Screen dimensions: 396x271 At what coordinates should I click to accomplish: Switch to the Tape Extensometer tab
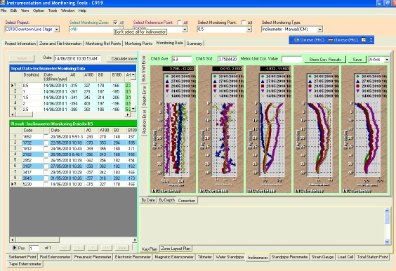pos(25,264)
